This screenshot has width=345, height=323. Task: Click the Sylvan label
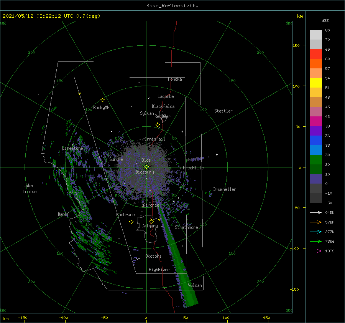click(147, 113)
